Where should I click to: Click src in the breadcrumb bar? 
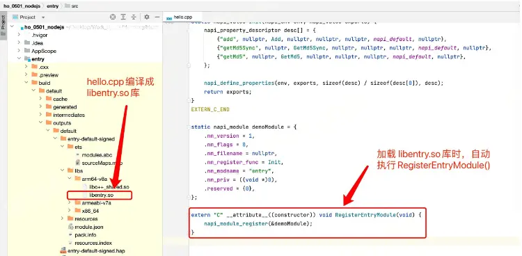[74, 6]
